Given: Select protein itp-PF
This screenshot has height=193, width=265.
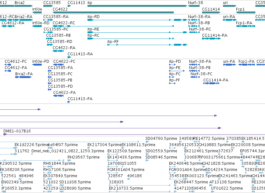Looking at the screenshot, I should [173, 83].
